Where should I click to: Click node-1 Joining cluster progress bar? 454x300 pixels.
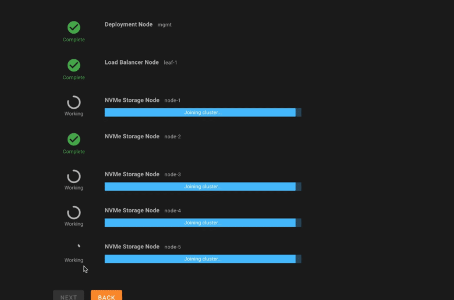click(x=203, y=112)
